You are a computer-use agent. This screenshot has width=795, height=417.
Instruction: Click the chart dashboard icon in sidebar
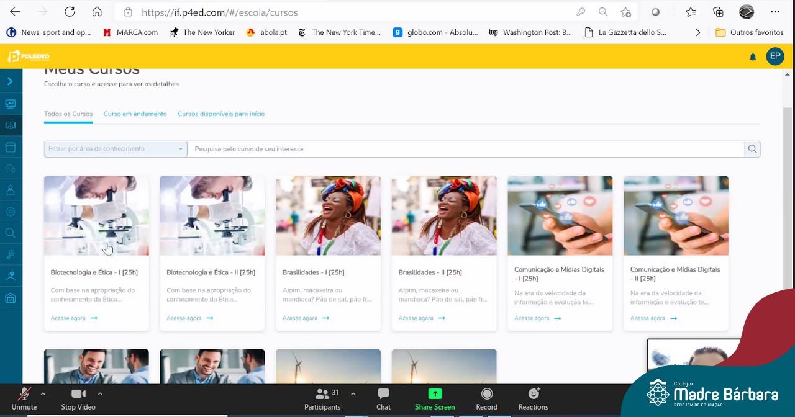click(x=11, y=104)
